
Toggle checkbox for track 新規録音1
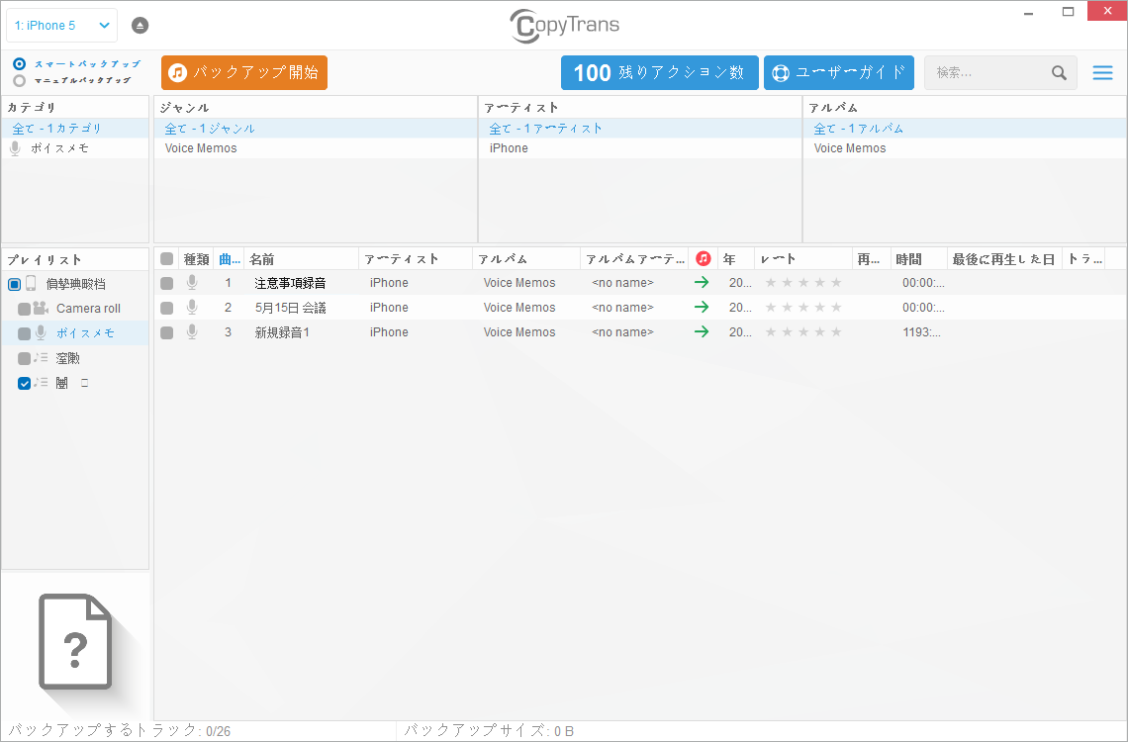[167, 332]
